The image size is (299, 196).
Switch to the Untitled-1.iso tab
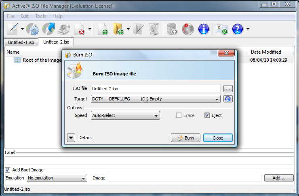tap(21, 42)
